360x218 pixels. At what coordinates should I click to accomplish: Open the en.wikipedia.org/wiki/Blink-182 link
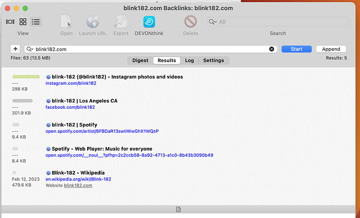pos(78,179)
